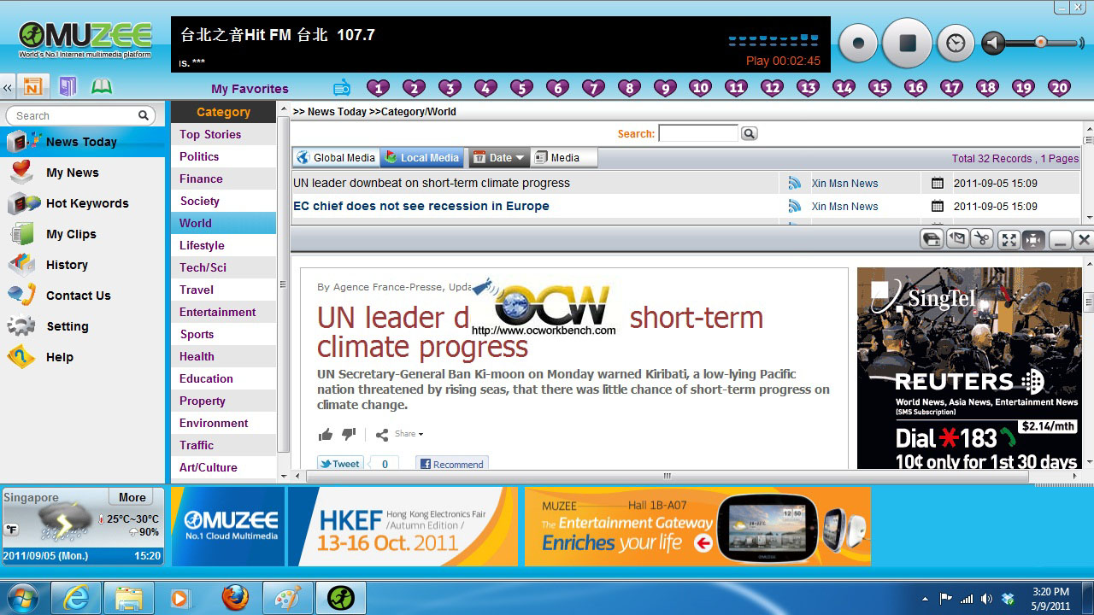Click the thumbs-down icon under the article

pyautogui.click(x=349, y=434)
